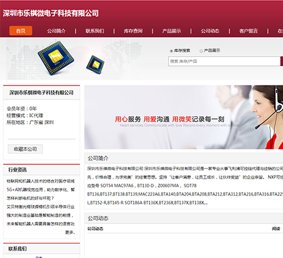Open the 未来智能机器人 news link
The width and height of the screenshot is (283, 258).
click(x=40, y=224)
